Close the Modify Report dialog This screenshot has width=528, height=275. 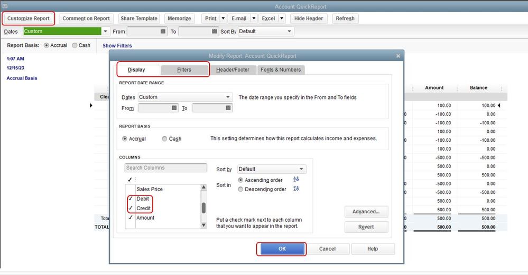[x=398, y=56]
